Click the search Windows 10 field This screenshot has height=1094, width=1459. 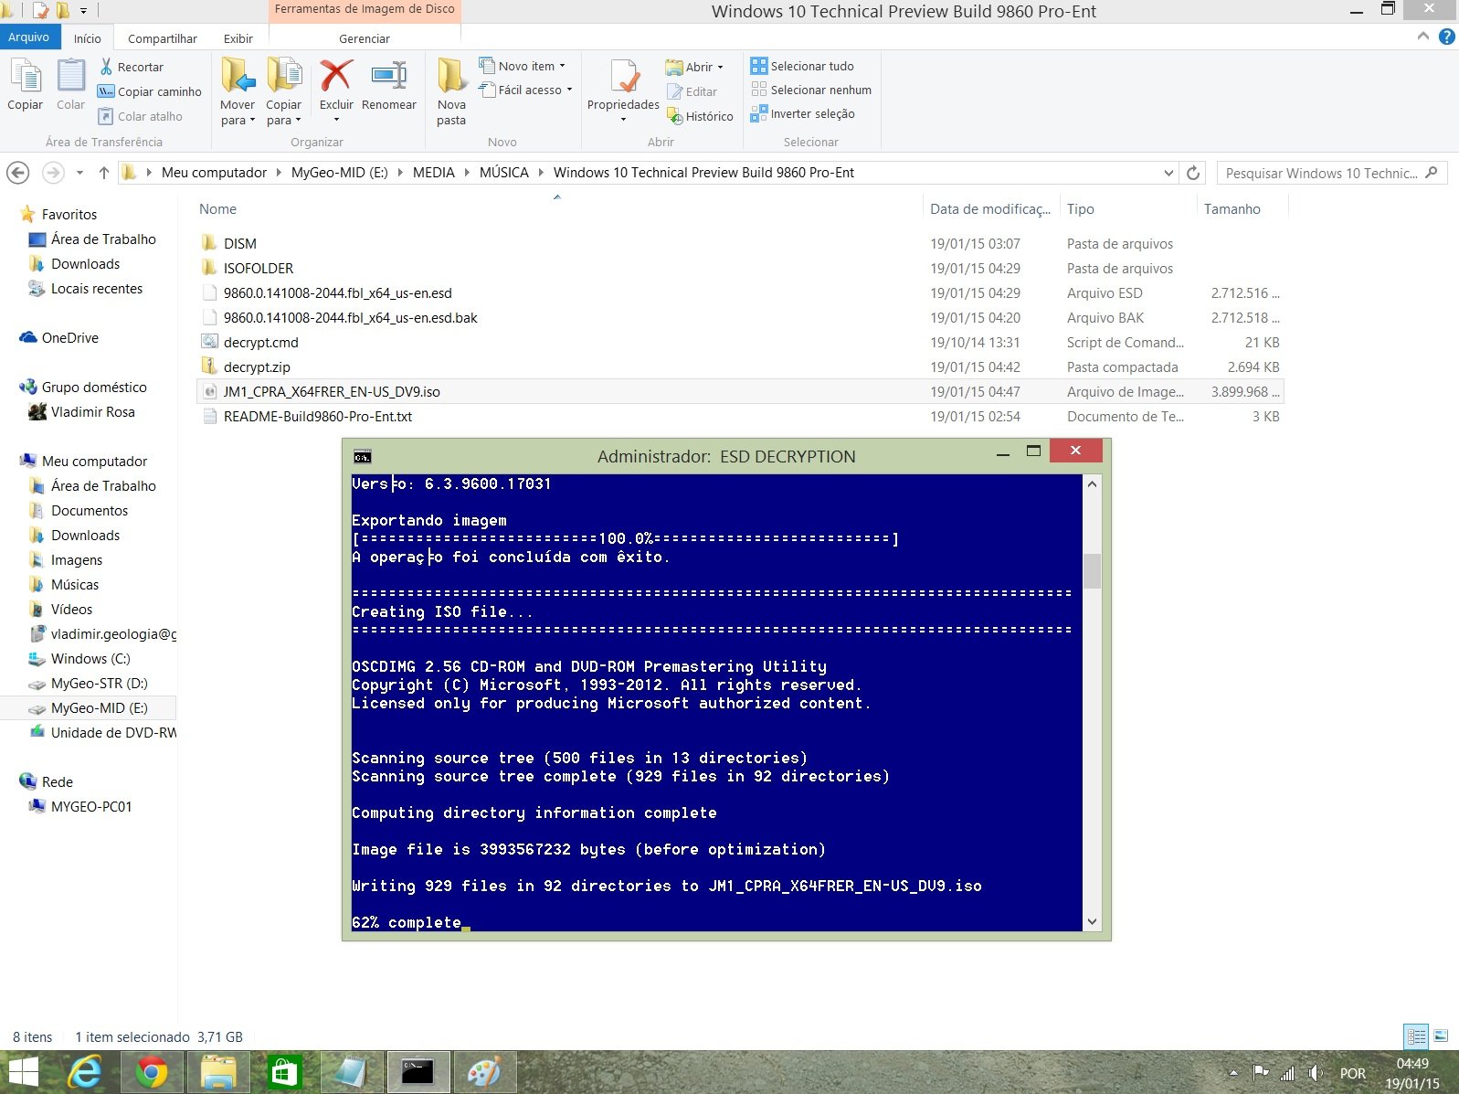[x=1331, y=173]
